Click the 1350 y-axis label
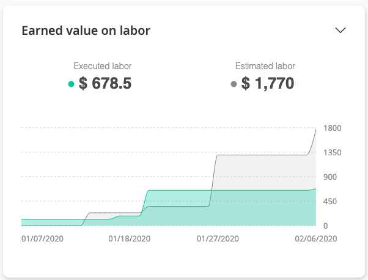The image size is (368, 280). [x=333, y=153]
